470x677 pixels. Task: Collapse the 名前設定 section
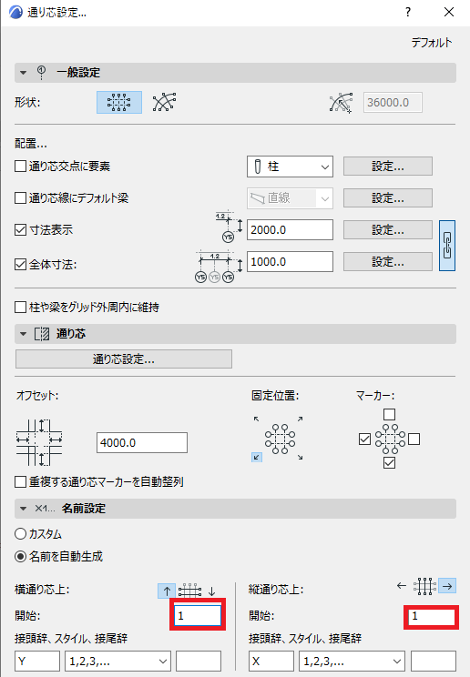24,509
